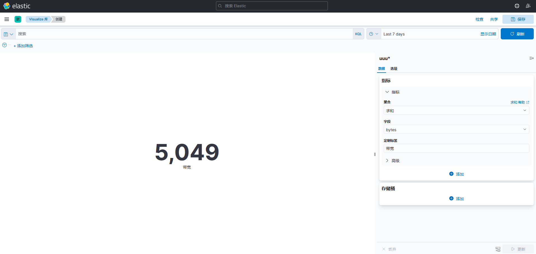
Task: Open the filter options icon
Action: point(4,45)
